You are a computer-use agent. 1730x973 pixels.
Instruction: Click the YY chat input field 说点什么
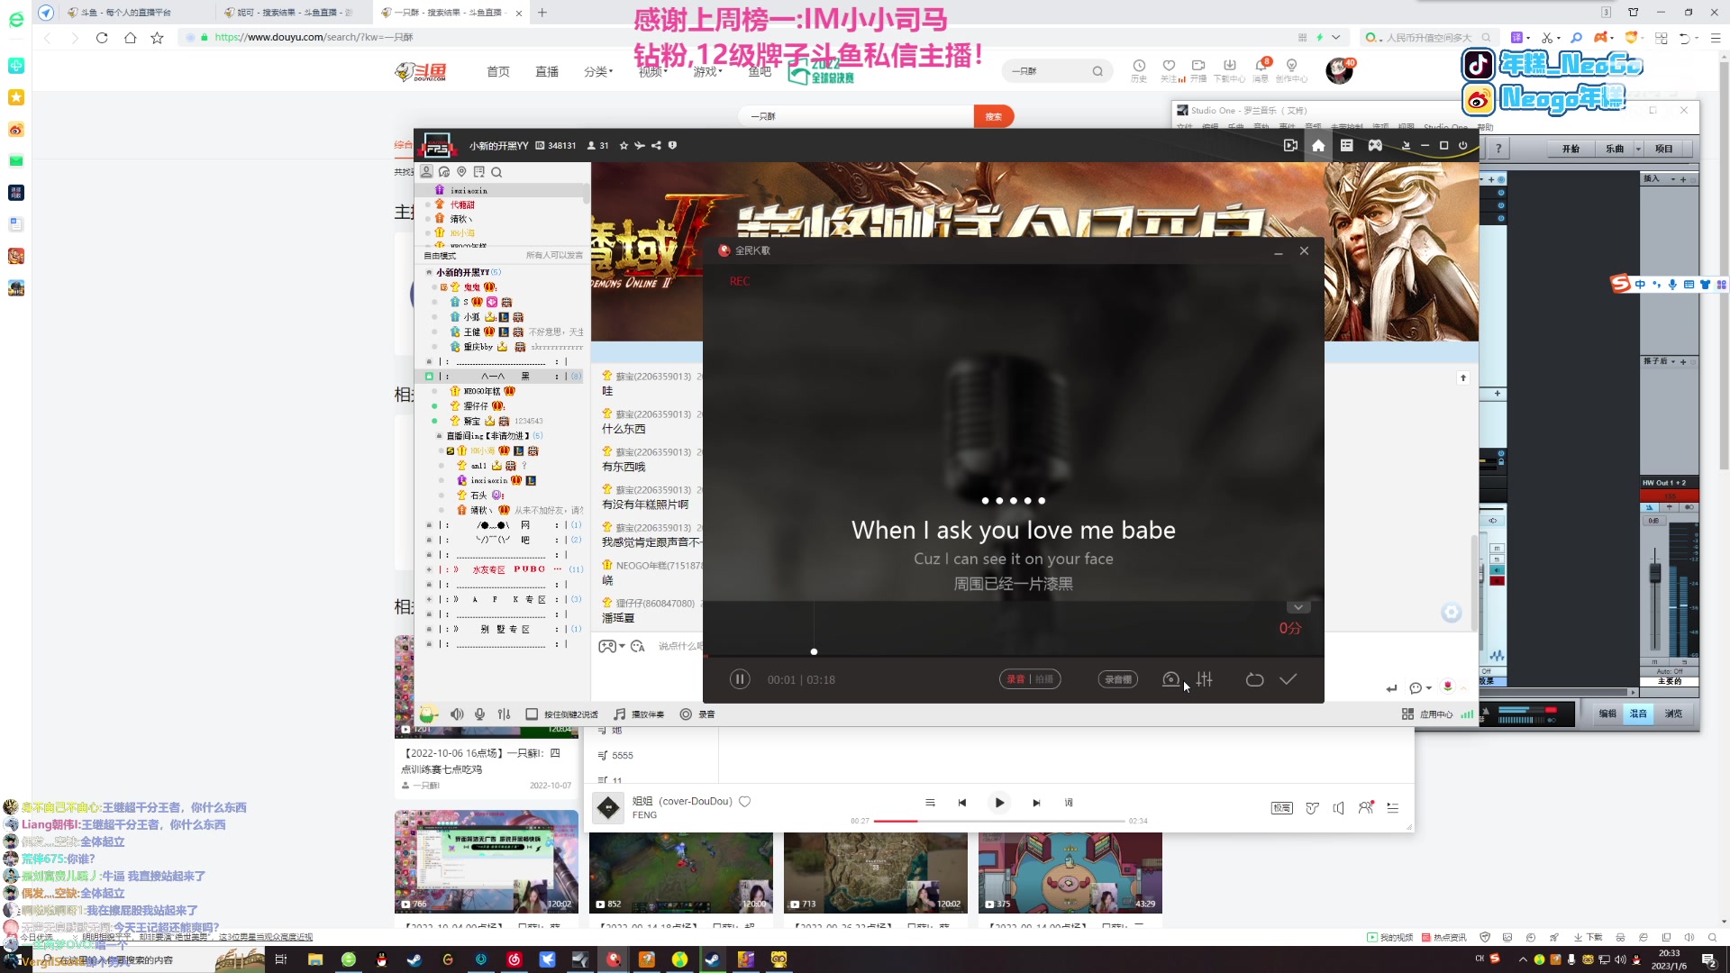pyautogui.click(x=679, y=646)
